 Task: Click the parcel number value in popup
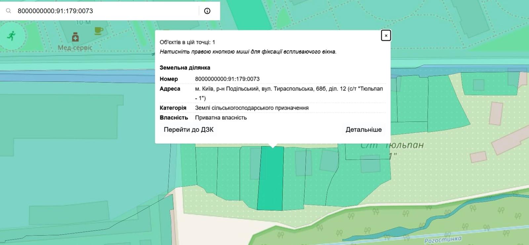[227, 79]
